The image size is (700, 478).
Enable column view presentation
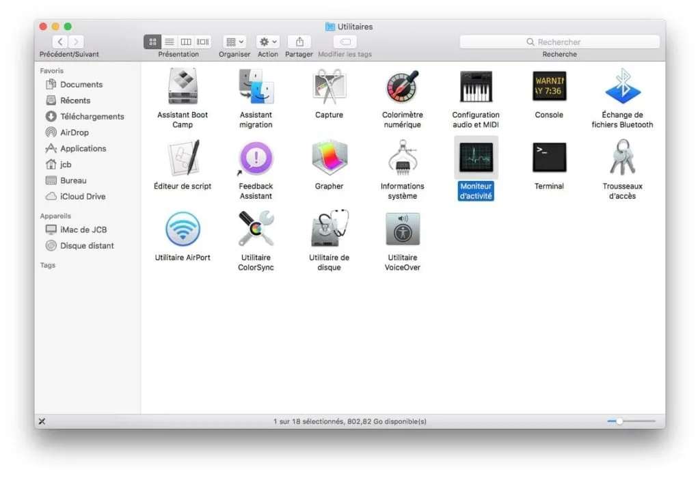(186, 42)
